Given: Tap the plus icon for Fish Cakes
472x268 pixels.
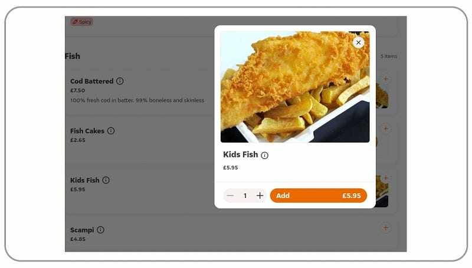Looking at the screenshot, I should pos(386,128).
